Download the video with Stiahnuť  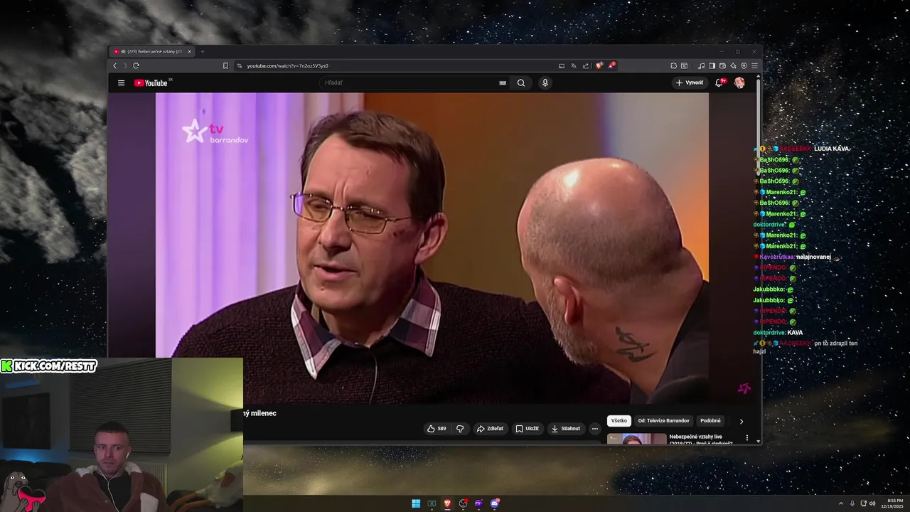tap(566, 429)
